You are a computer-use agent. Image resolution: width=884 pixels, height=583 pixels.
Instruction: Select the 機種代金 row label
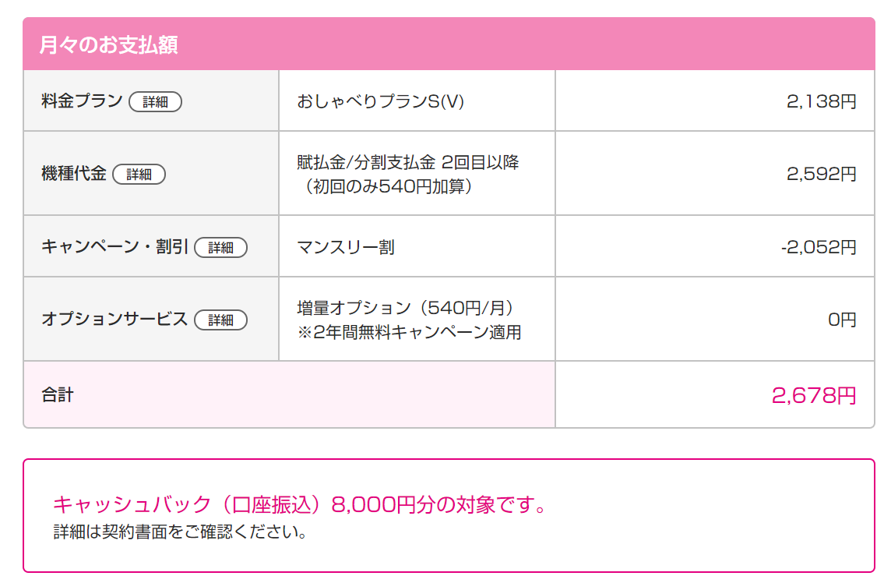click(x=74, y=173)
